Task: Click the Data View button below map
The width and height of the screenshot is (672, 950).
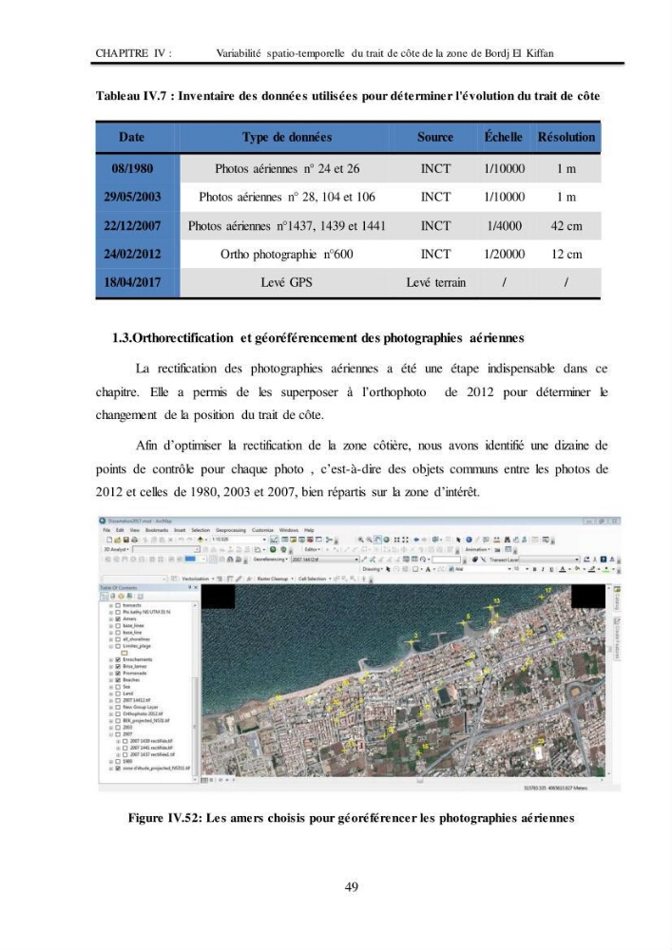Action: click(204, 780)
